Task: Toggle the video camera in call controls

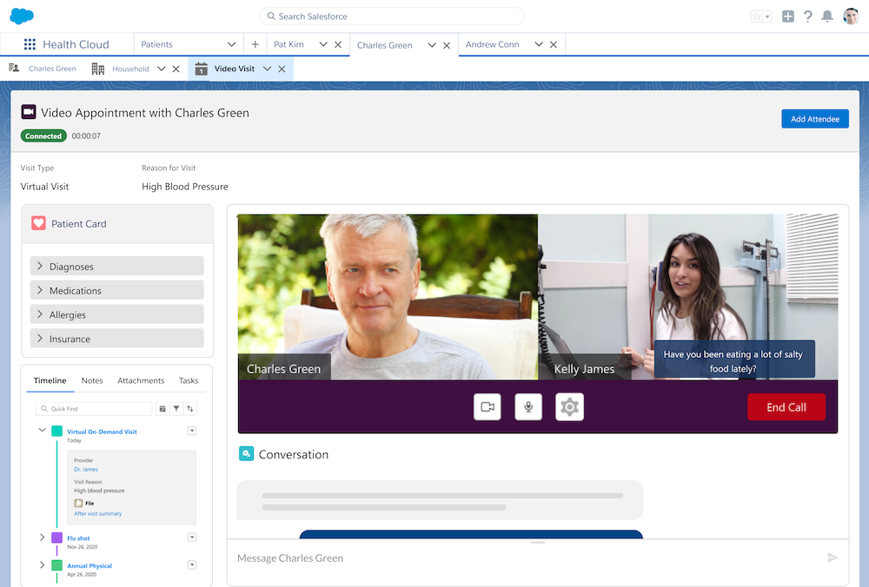Action: 488,407
